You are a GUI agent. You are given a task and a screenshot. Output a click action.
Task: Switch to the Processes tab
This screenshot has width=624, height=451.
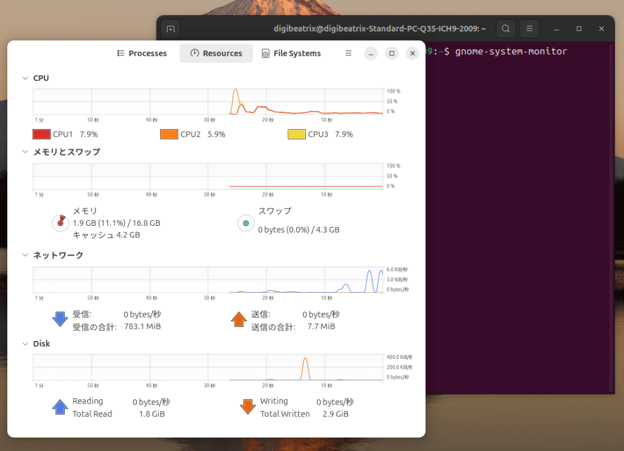(141, 53)
